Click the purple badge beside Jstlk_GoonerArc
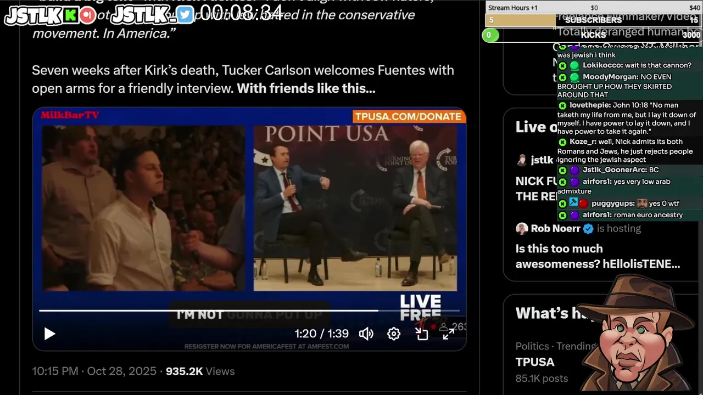Viewport: 703px width, 395px height. click(x=574, y=170)
